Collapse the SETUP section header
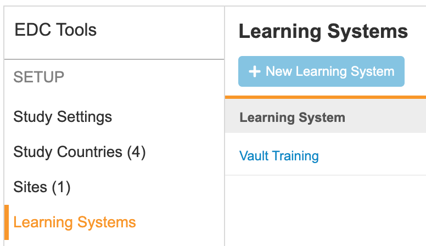 [x=39, y=77]
